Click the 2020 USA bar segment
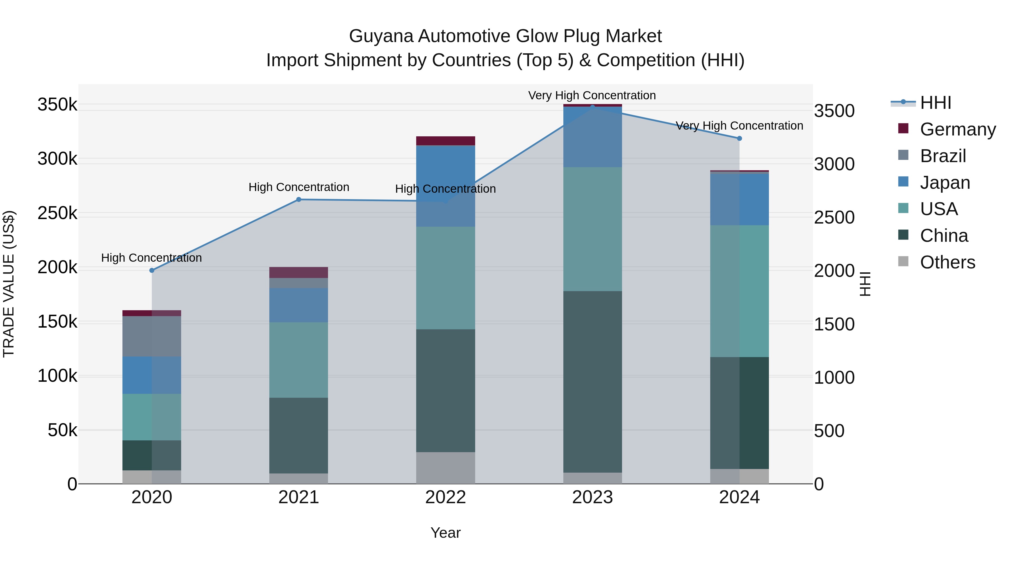1011x568 pixels. [152, 417]
